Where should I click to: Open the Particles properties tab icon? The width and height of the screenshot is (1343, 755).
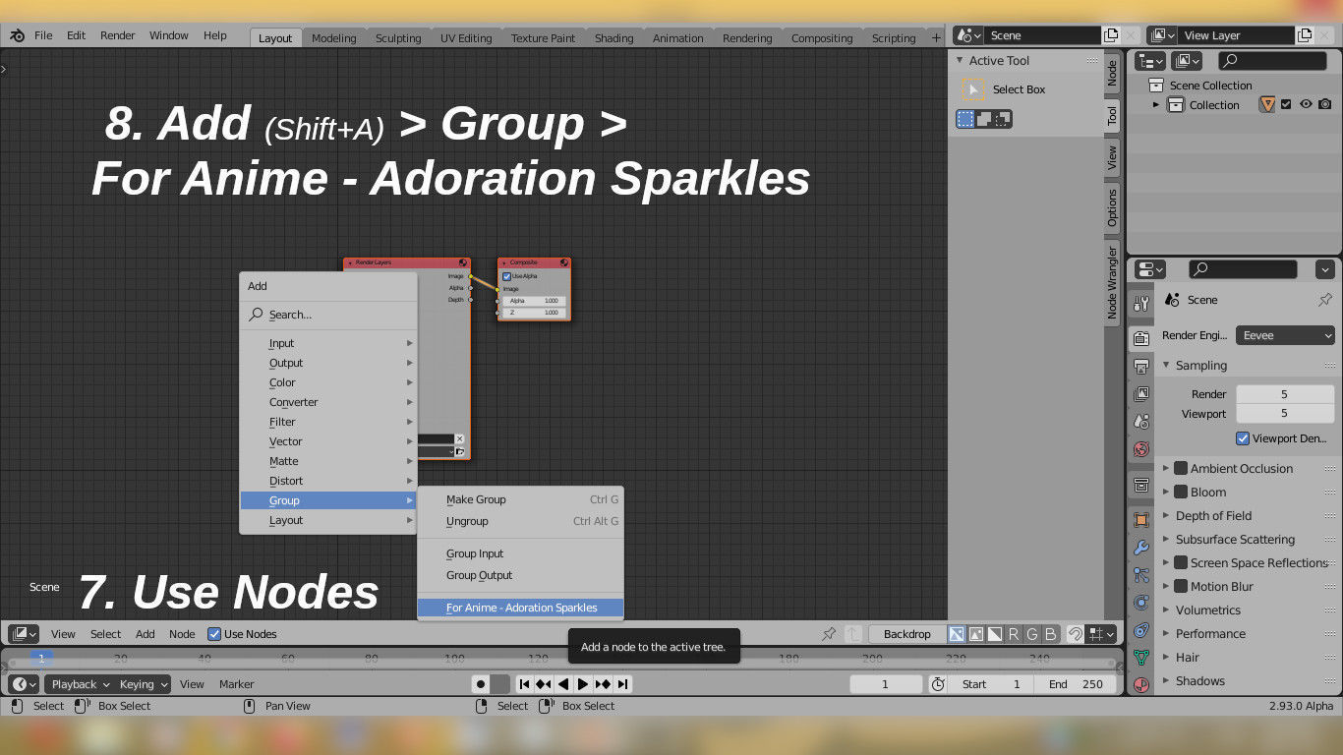coord(1140,575)
